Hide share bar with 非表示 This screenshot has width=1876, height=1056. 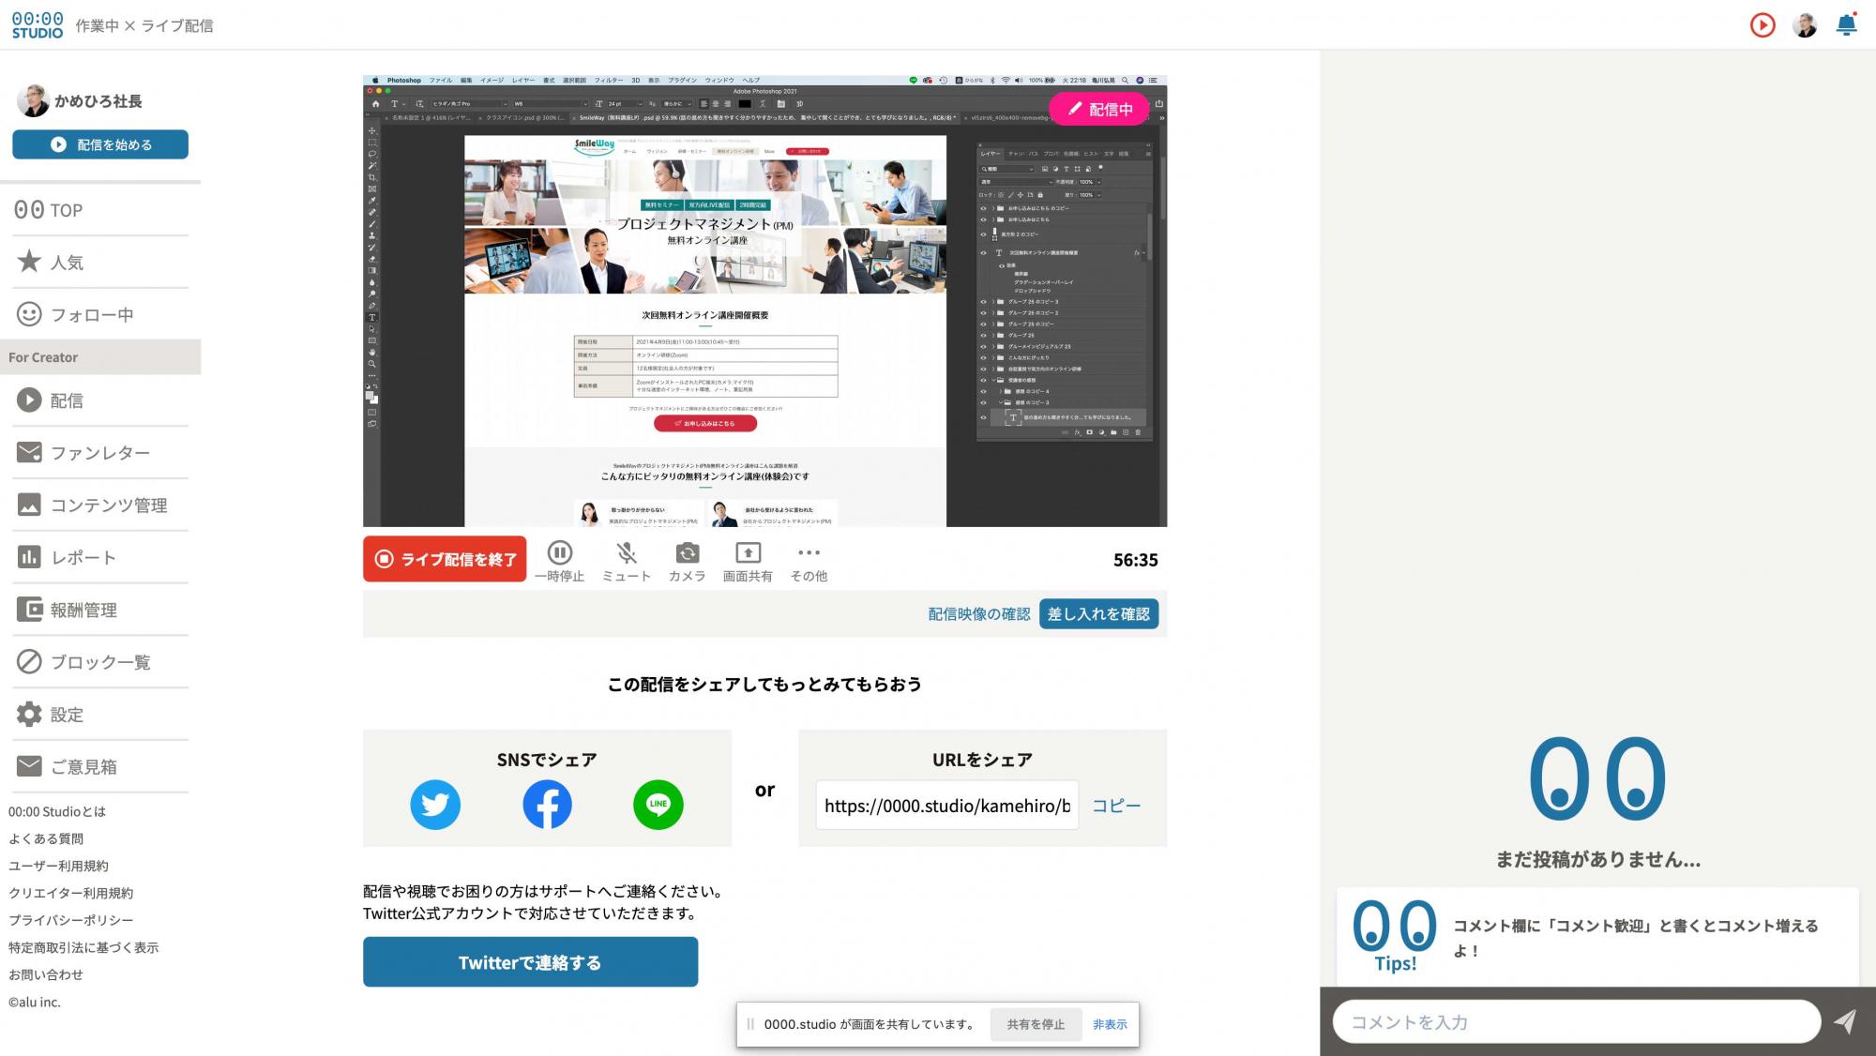point(1110,1024)
